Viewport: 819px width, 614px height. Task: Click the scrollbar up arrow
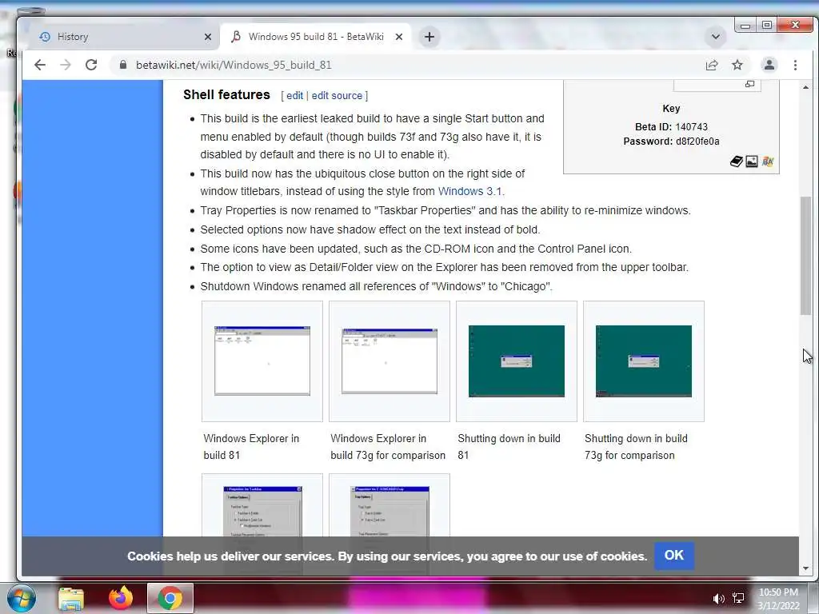806,87
